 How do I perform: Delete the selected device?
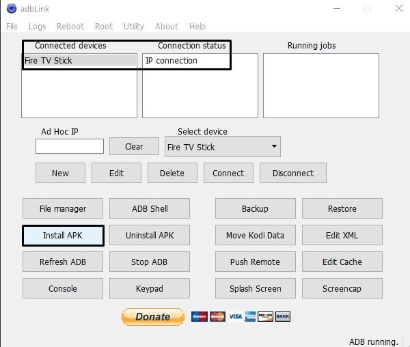pyautogui.click(x=172, y=173)
